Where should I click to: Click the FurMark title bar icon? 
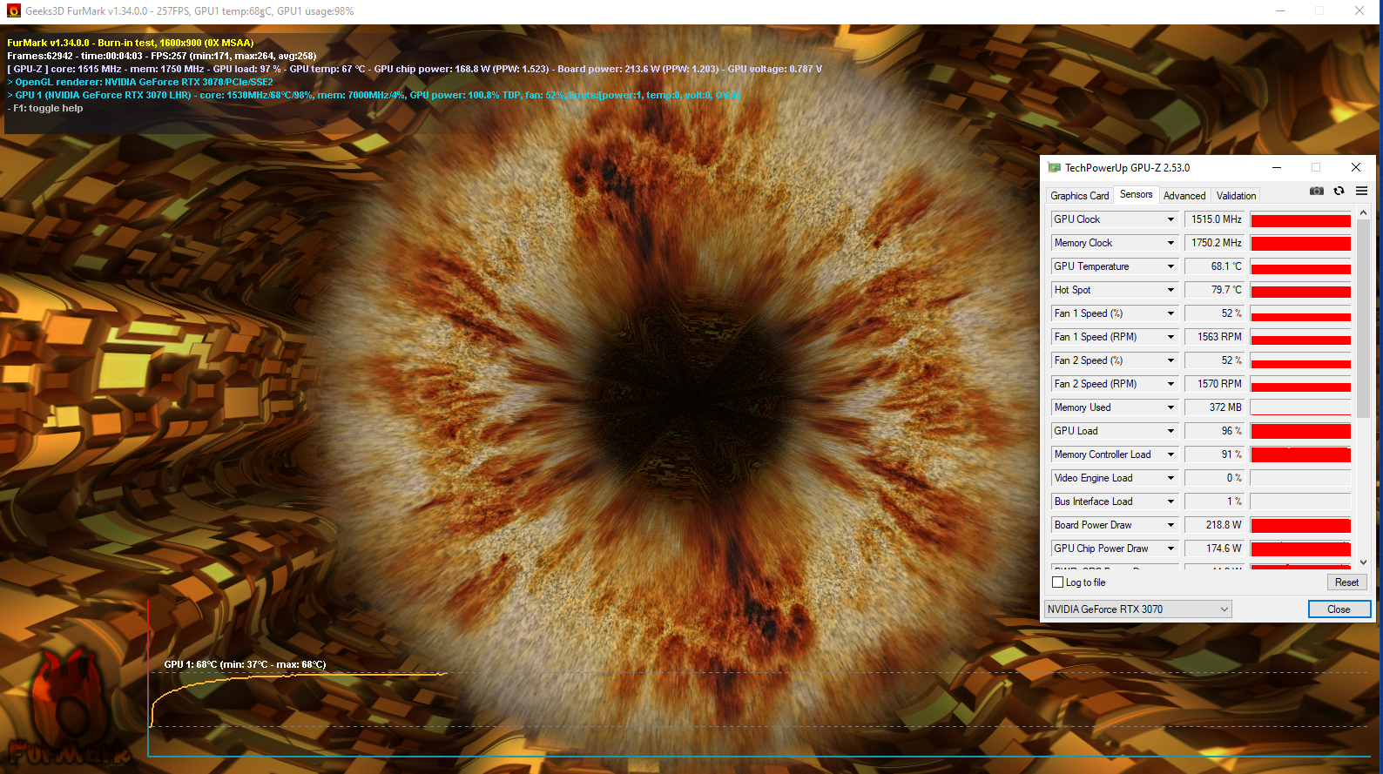click(x=13, y=11)
